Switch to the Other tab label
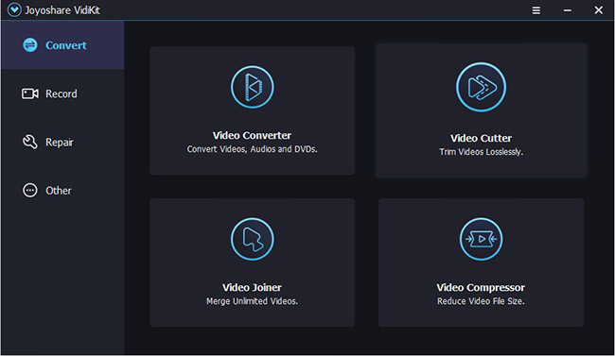This screenshot has height=356, width=615. click(x=59, y=191)
